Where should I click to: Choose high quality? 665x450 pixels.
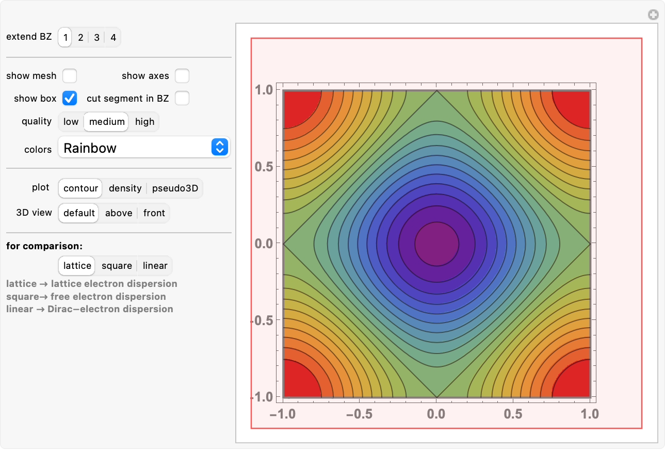(144, 122)
